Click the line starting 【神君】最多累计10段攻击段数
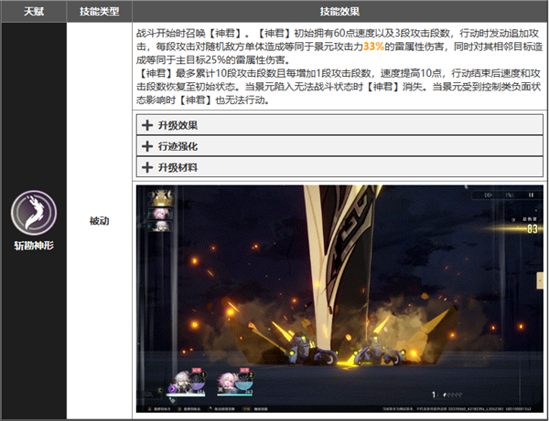This screenshot has width=549, height=421. click(339, 73)
